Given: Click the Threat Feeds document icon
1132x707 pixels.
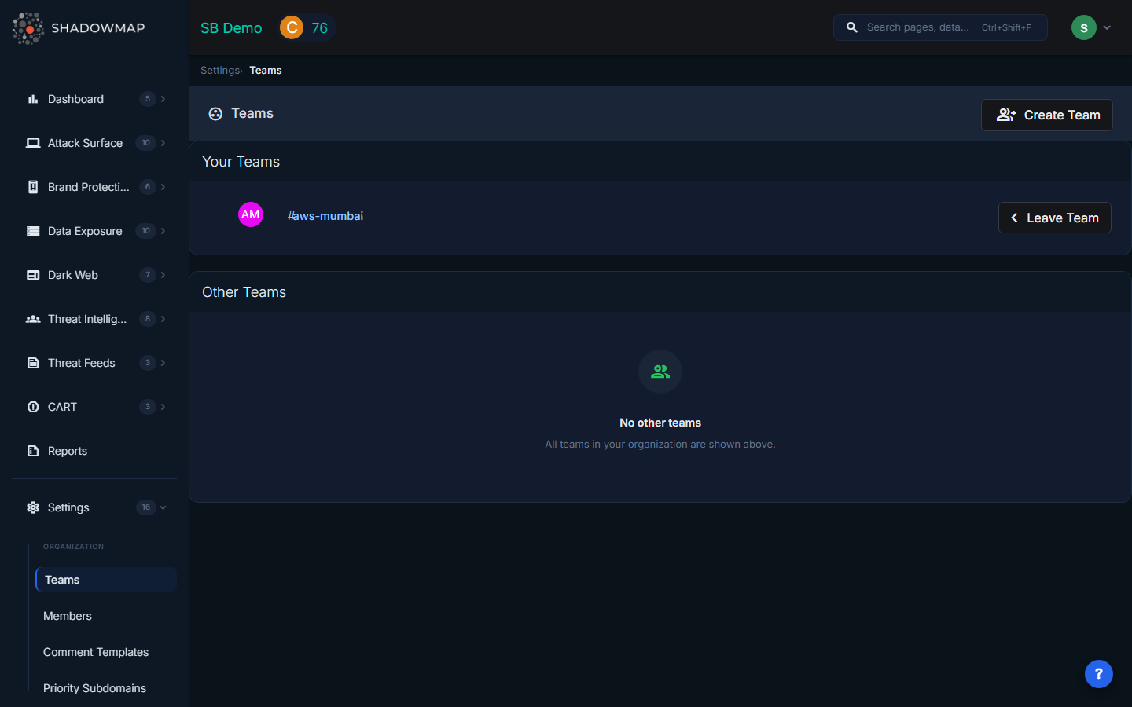Looking at the screenshot, I should pos(33,363).
